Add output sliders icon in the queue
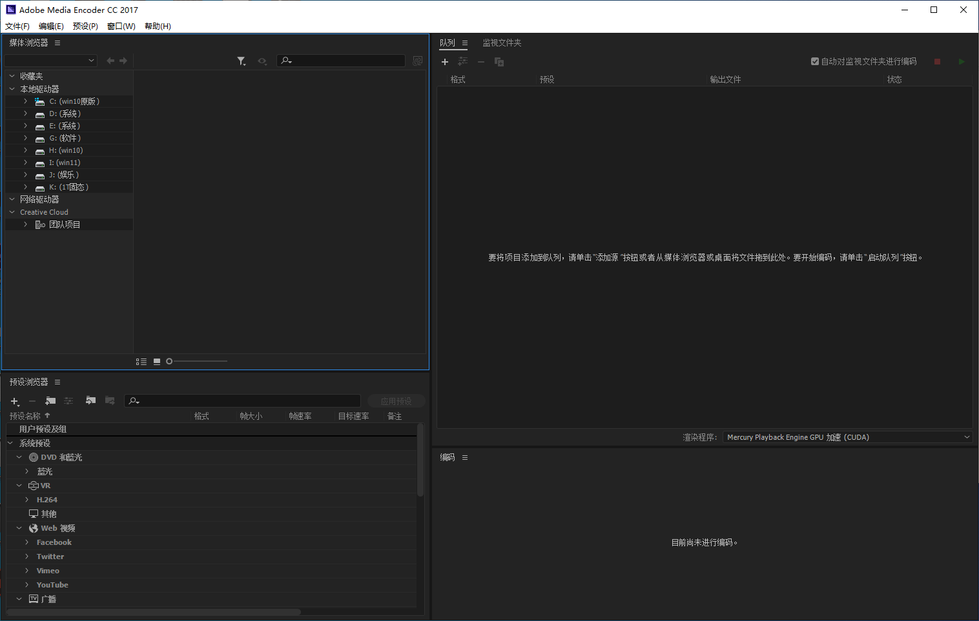The image size is (979, 621). (463, 61)
